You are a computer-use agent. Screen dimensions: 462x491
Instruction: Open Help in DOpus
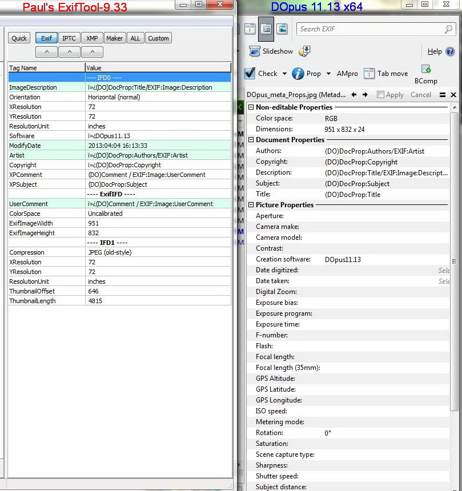click(x=436, y=51)
